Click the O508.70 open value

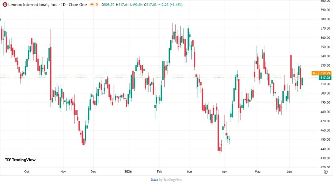point(108,4)
